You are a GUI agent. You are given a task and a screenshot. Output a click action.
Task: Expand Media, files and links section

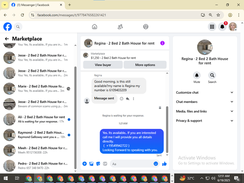point(204,111)
